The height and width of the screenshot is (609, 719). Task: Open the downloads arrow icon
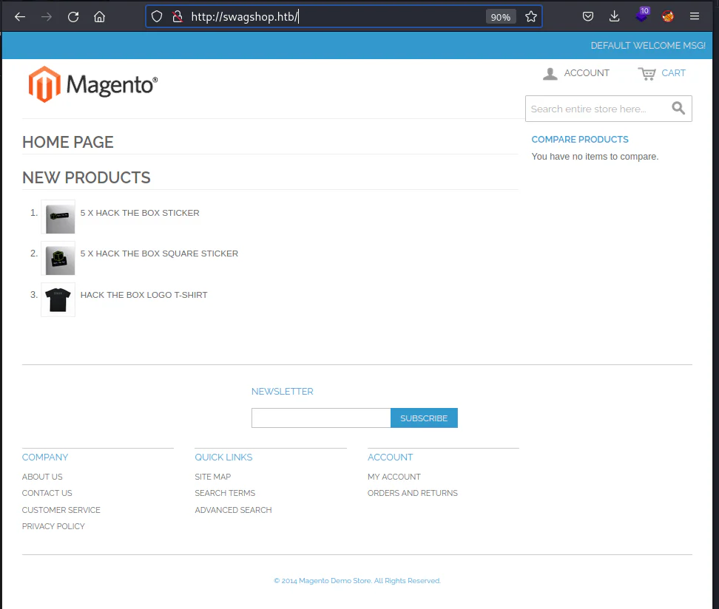click(x=615, y=17)
